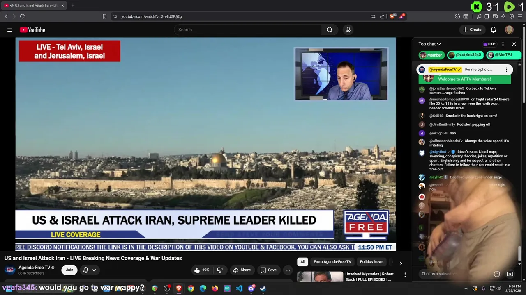Dislike the video
Screen dimensions: 526x295
point(220,270)
